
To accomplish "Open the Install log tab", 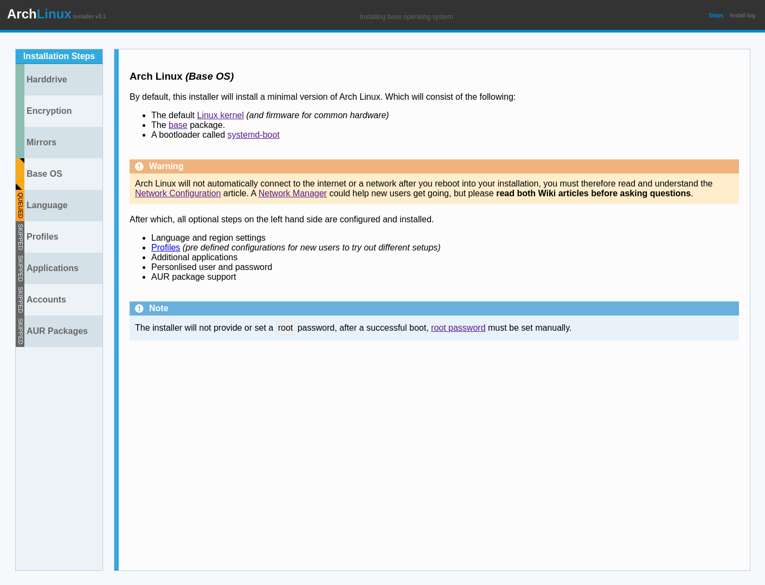I will (742, 16).
